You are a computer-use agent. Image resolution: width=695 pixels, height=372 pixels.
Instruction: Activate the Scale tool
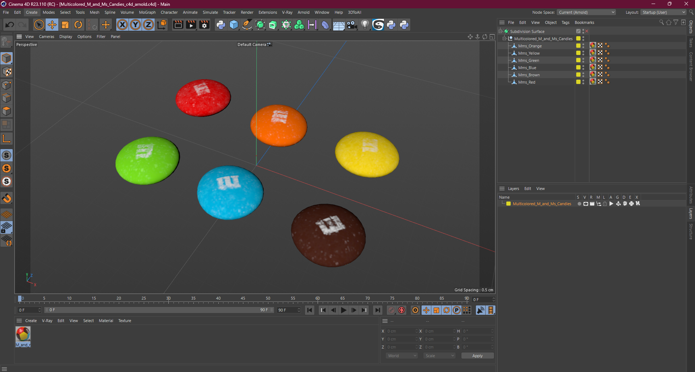pyautogui.click(x=65, y=25)
